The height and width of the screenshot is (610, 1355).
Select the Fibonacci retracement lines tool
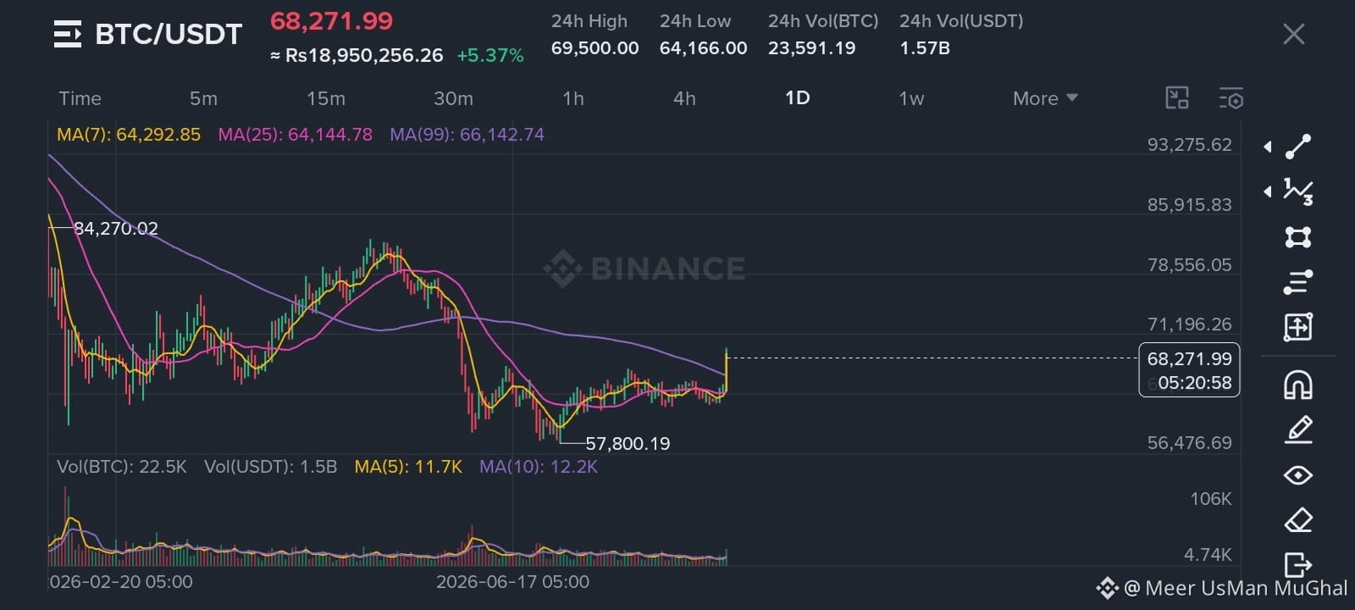point(1298,281)
